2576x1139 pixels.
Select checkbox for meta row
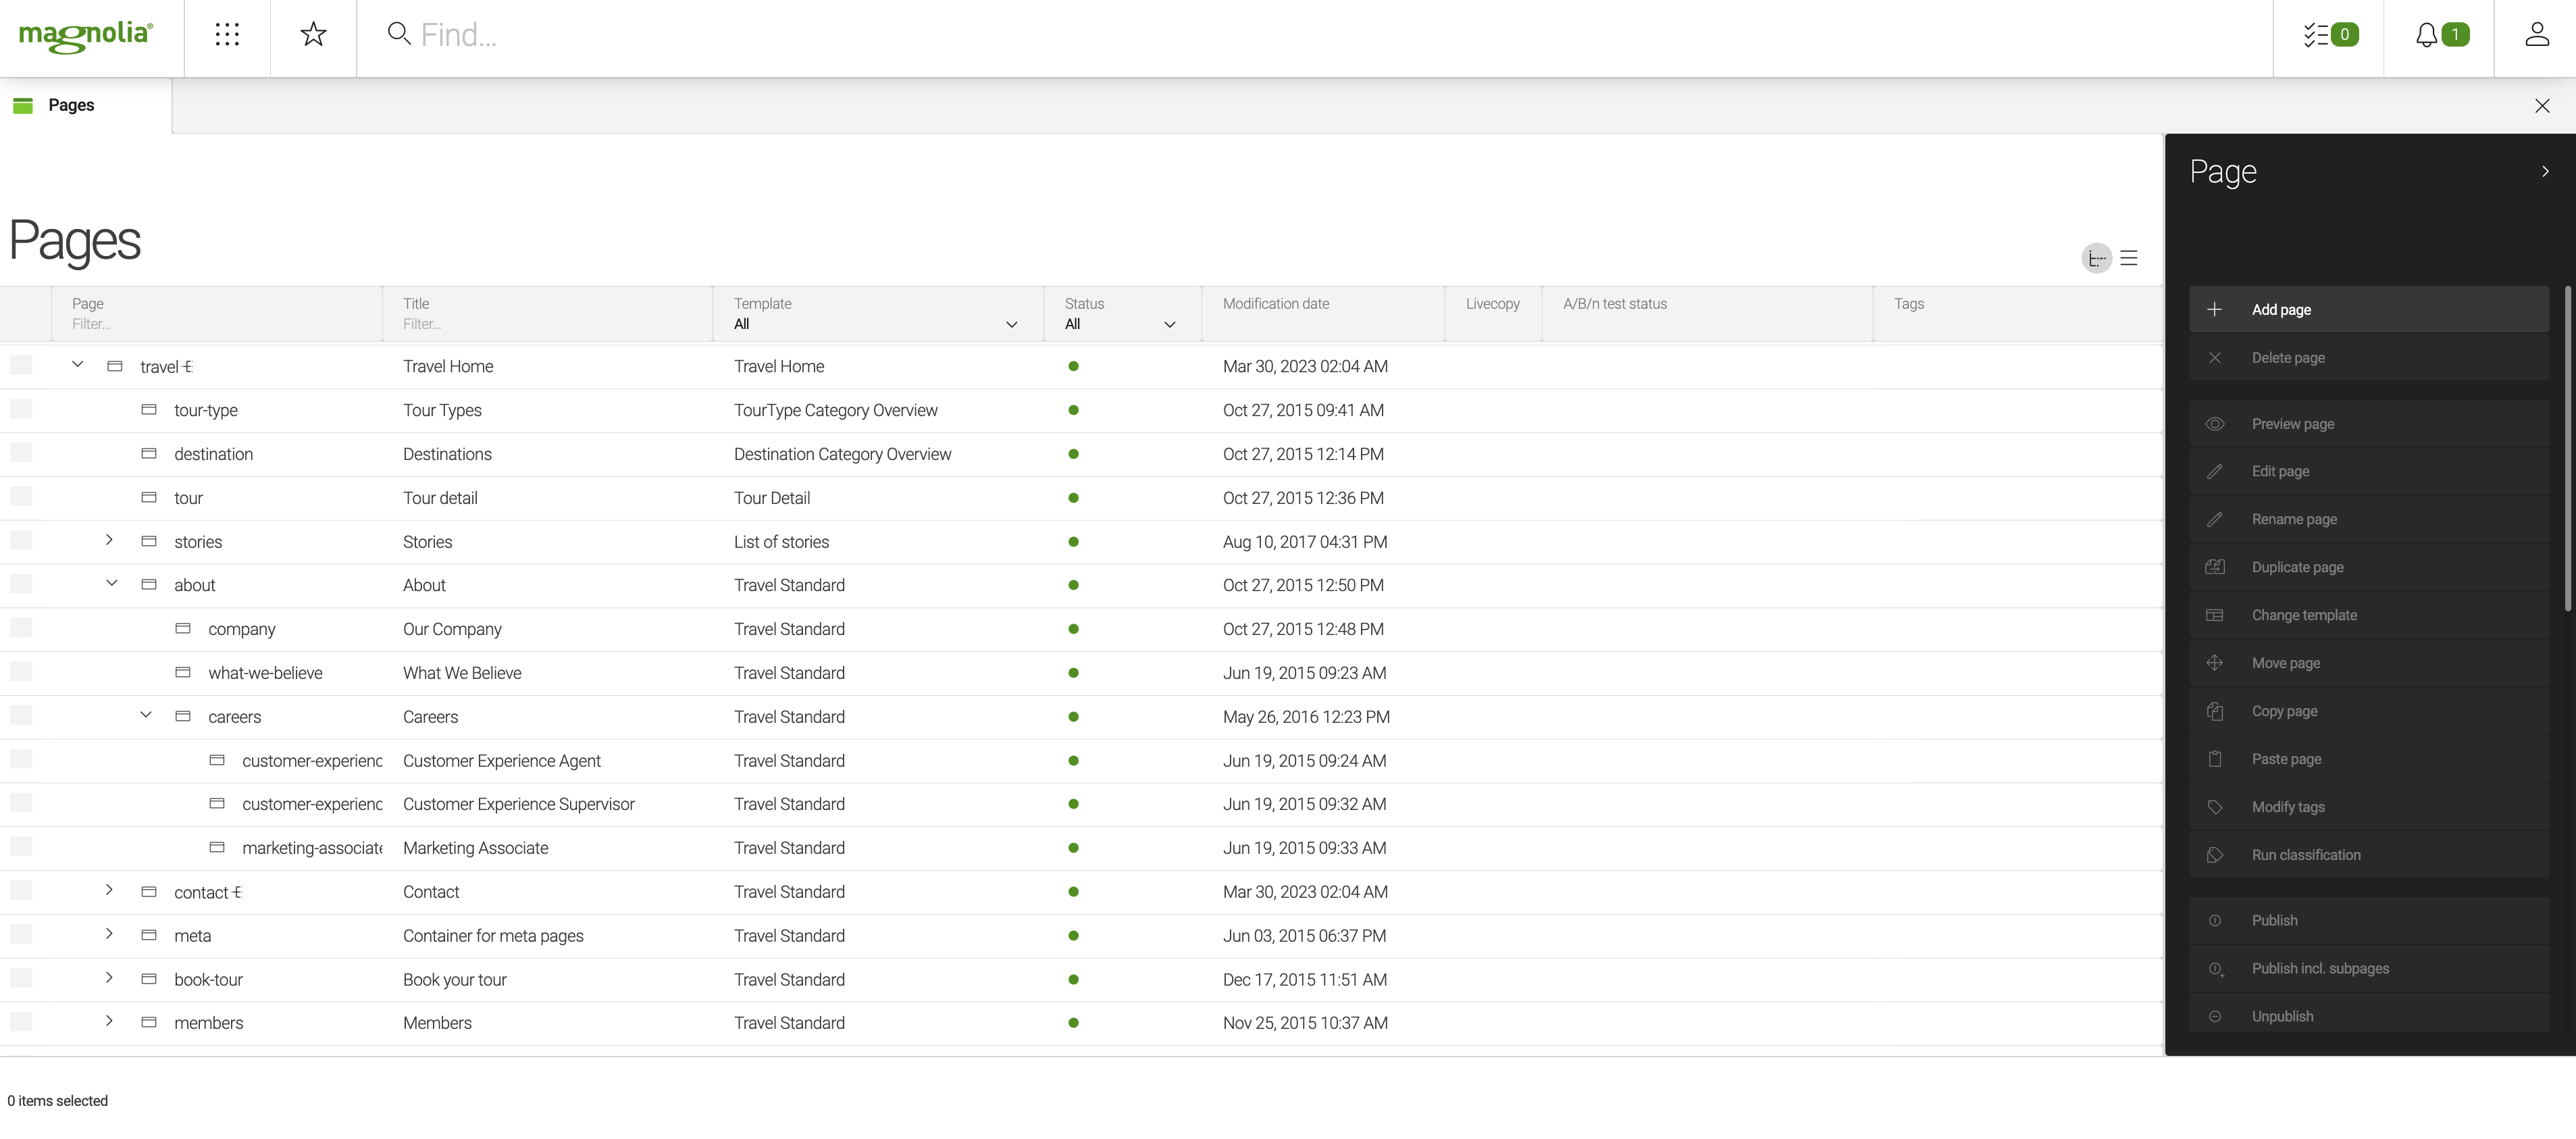coord(21,935)
